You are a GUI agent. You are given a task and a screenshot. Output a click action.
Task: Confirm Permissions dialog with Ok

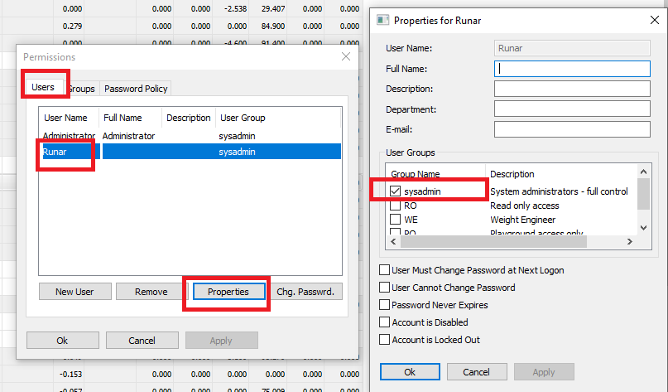point(62,341)
